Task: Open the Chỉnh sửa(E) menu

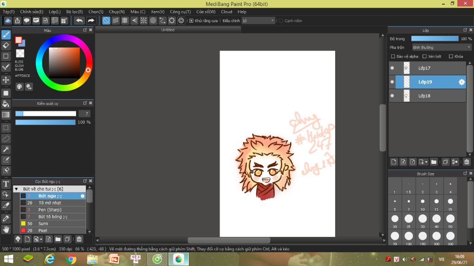Action: 32,12
